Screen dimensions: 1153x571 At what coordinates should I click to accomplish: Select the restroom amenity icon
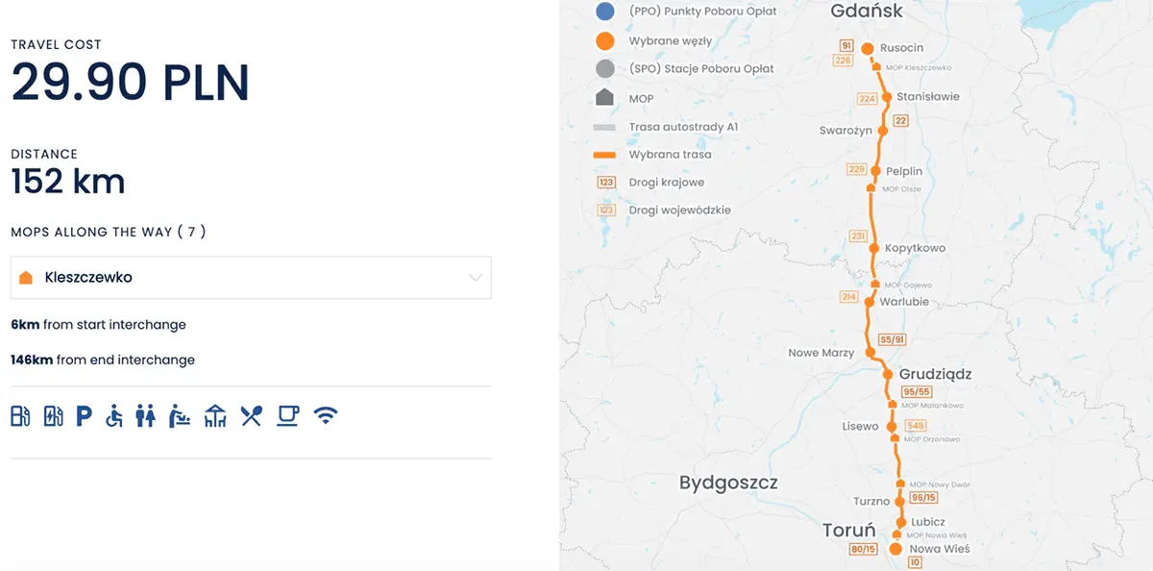point(146,415)
